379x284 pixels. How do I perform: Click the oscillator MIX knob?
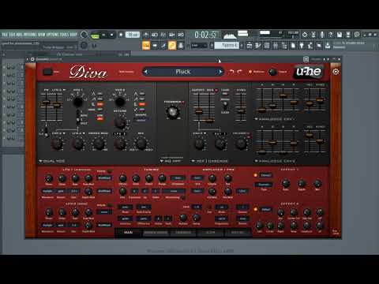click(x=141, y=144)
